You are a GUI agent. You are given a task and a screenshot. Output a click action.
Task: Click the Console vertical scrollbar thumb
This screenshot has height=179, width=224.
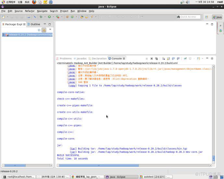point(213,158)
